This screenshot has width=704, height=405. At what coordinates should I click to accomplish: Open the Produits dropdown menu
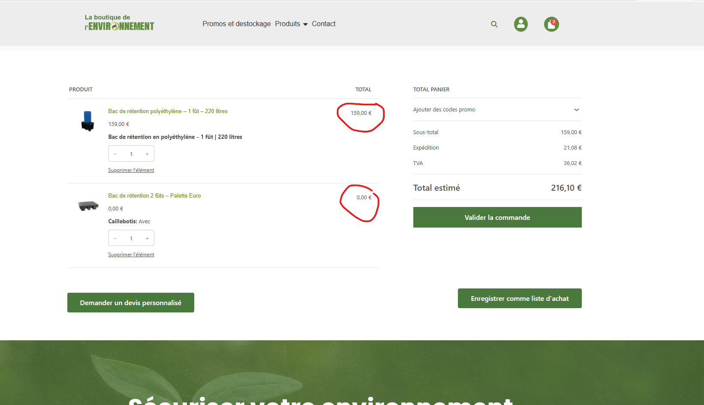click(291, 24)
